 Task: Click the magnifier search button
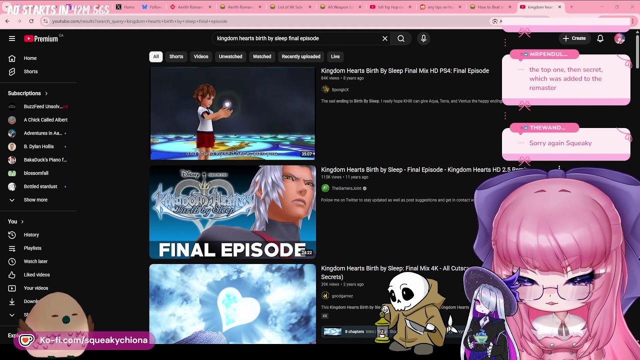tap(401, 38)
